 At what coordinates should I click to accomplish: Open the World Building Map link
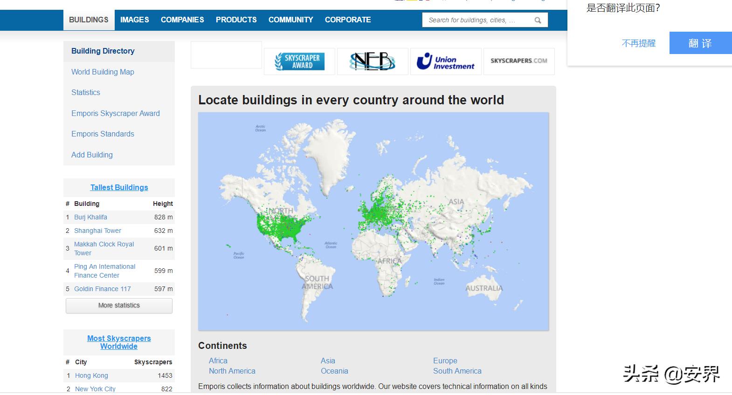103,72
